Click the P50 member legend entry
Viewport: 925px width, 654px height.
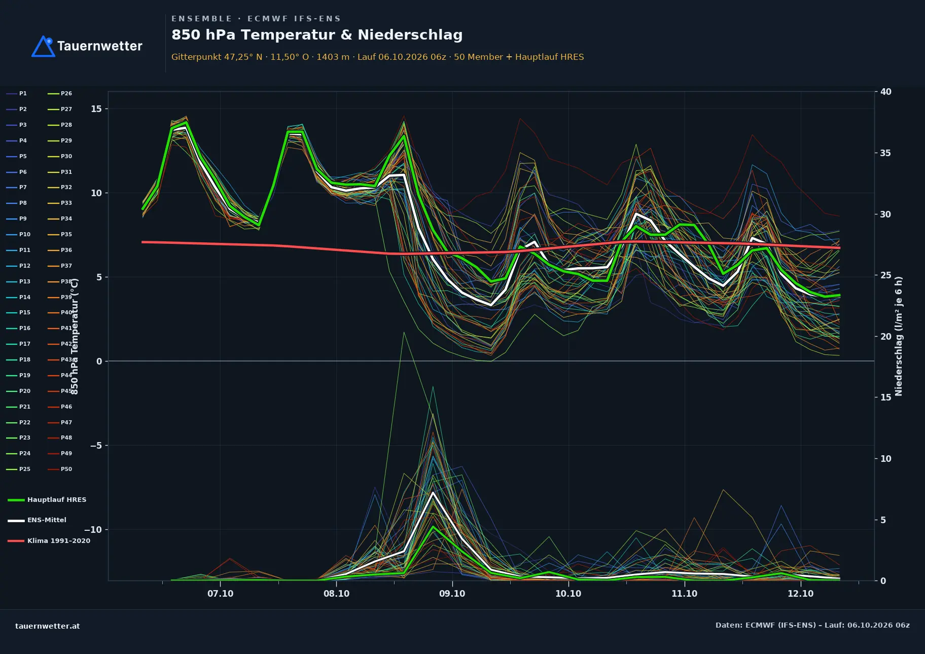click(60, 469)
